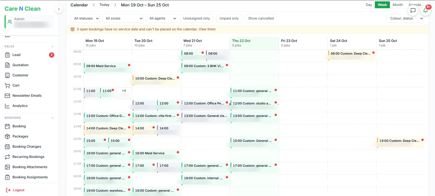Click the Newsletter Emails envelope icon

8,96
